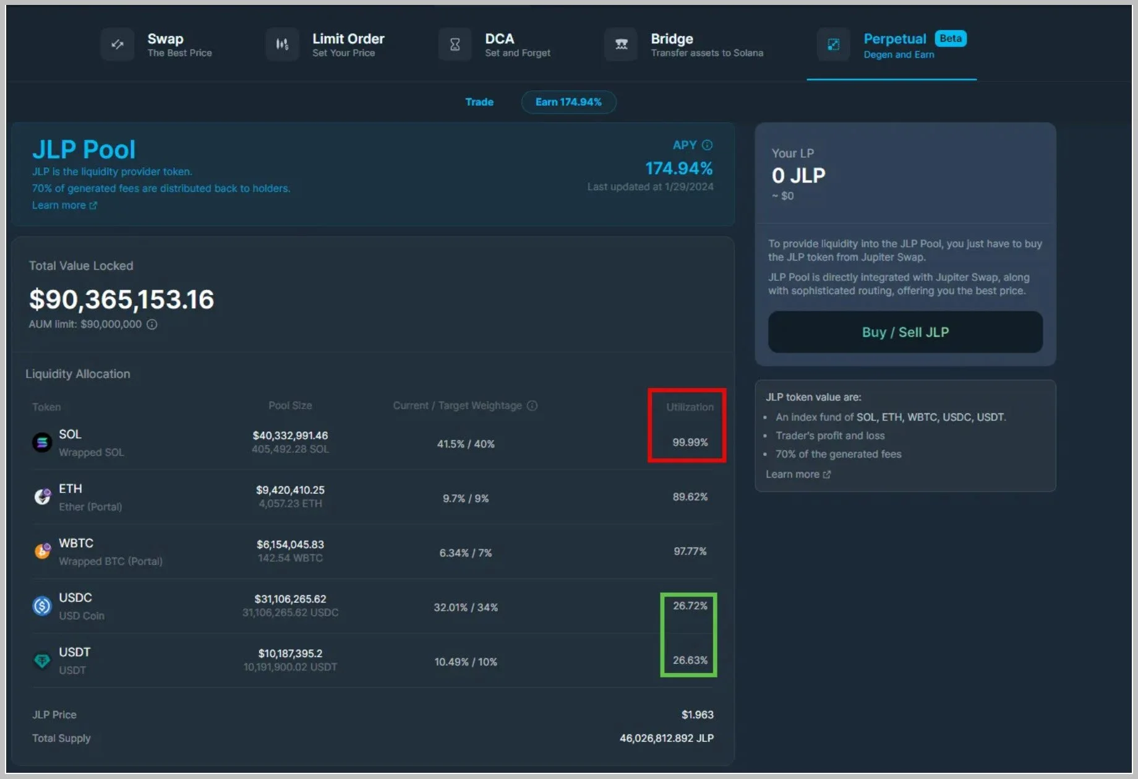This screenshot has height=779, width=1138.
Task: Click the APY value 174.94%
Action: coord(679,168)
